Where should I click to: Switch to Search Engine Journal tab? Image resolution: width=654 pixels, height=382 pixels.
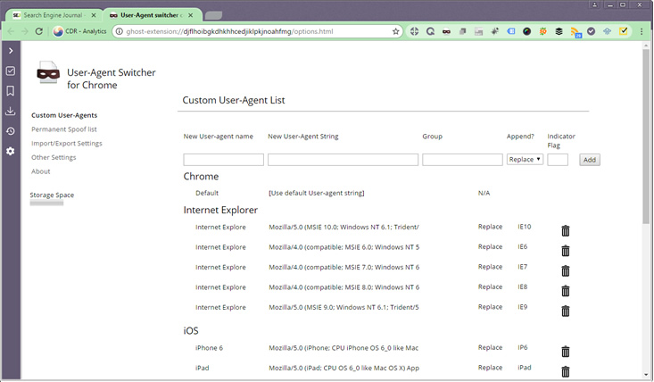point(53,15)
